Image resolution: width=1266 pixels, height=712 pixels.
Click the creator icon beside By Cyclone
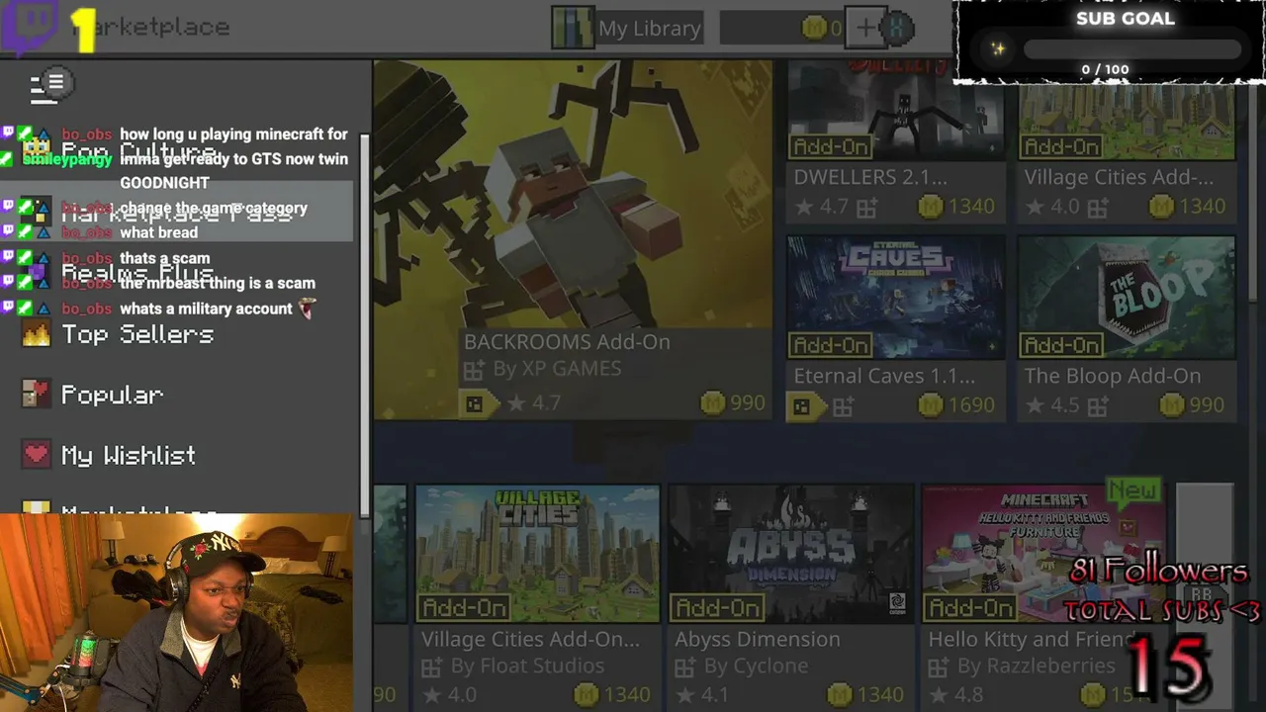pos(684,667)
